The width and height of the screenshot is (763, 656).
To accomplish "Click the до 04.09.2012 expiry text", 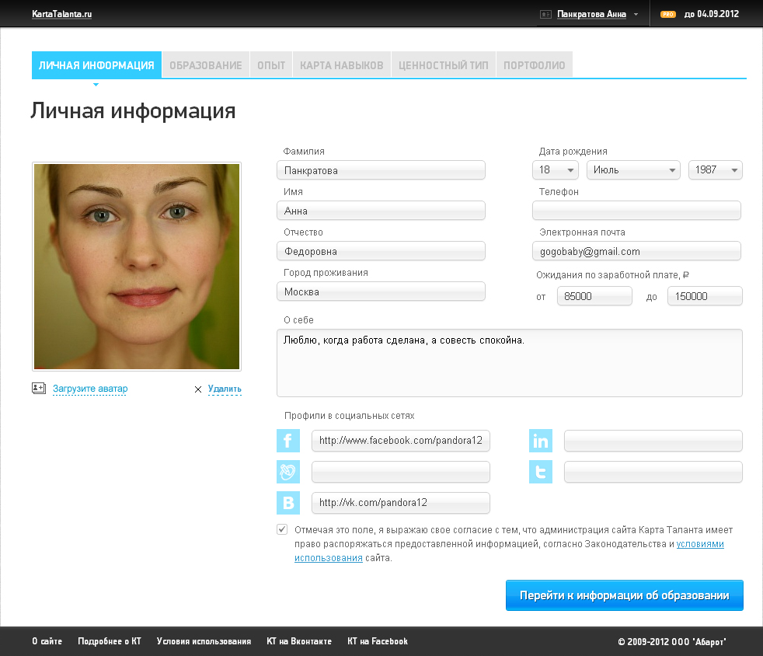I will click(712, 14).
